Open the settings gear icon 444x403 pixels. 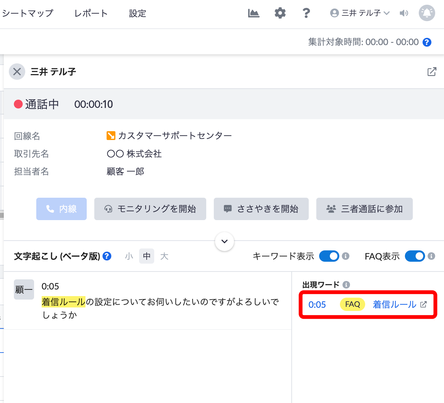tap(280, 13)
